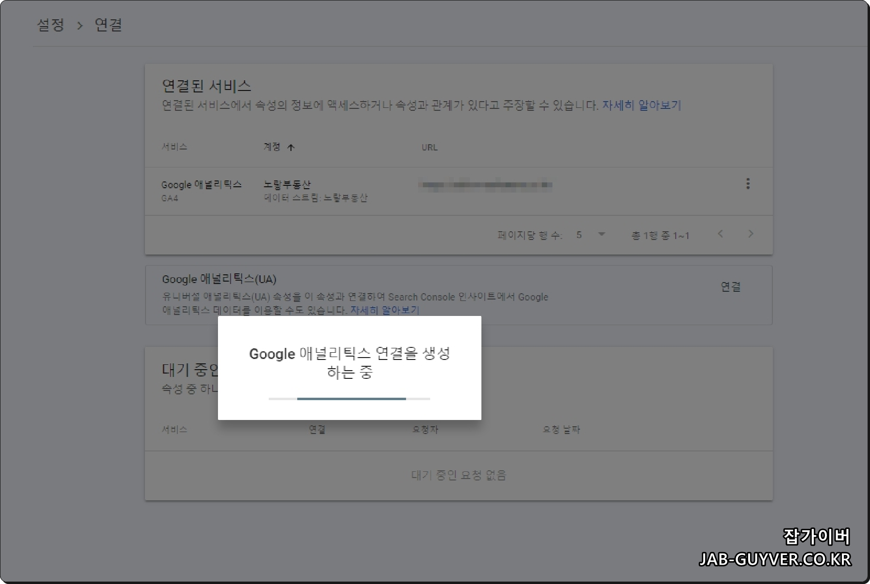Click the 연결 breadcrumb item
Viewport: 870px width, 584px height.
coord(108,25)
